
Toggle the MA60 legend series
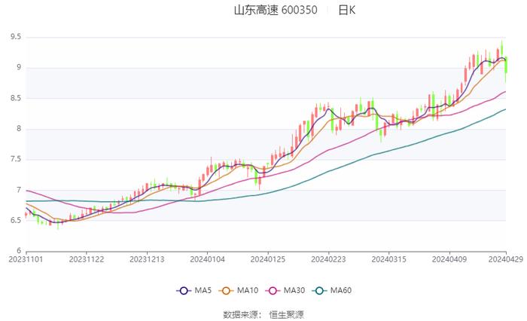click(332, 290)
